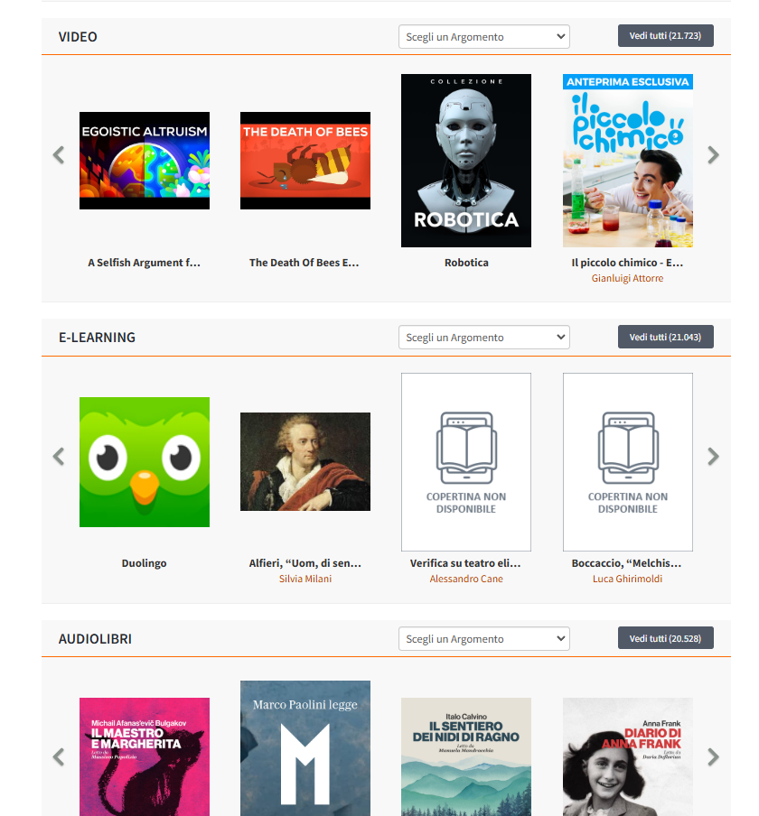Open author link Gianluigi Attorre
Screen dimensions: 759x816
click(x=627, y=278)
